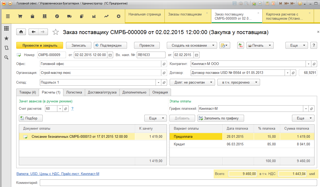Select the Предоплата payment row

click(242, 136)
